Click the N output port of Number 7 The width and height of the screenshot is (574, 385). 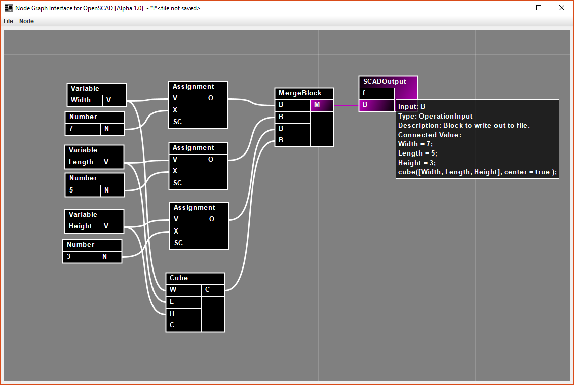coord(112,129)
